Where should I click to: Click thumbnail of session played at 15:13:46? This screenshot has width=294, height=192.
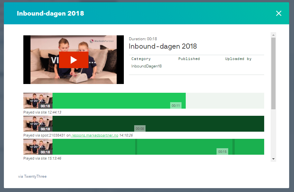[38, 147]
